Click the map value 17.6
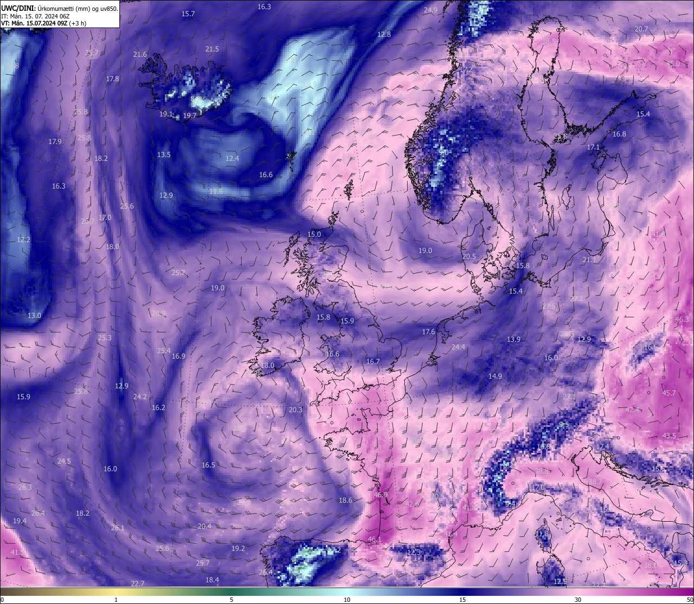Viewport: 694px width, 604px height. [428, 332]
